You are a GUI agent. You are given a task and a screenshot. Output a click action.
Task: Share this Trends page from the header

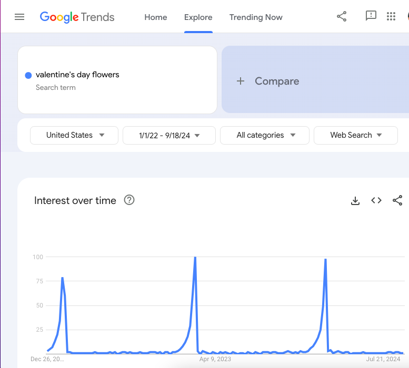342,17
